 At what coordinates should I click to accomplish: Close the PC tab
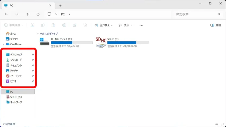pyautogui.click(x=50, y=5)
